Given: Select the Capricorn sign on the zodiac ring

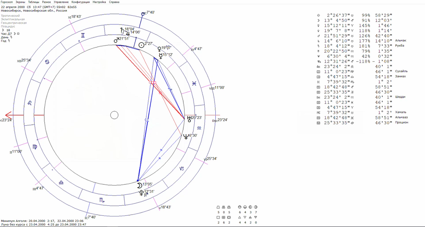Looking at the screenshot, I should tap(182, 169).
